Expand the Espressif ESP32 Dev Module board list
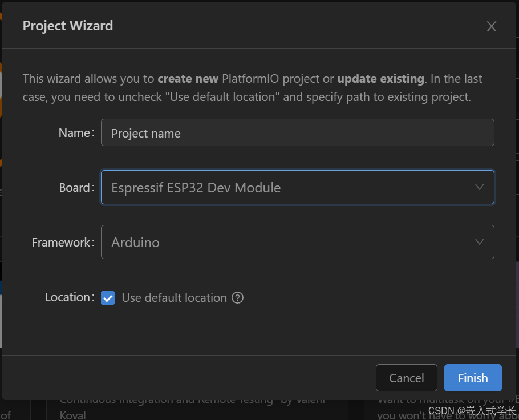Screen dimensions: 519x420 (x=297, y=187)
